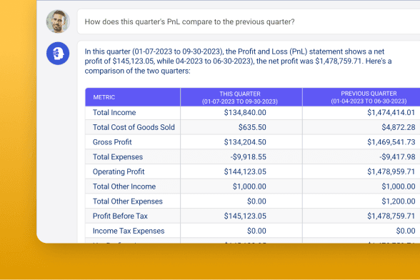
Task: Click the Total Other Expenses label
Action: click(x=128, y=201)
